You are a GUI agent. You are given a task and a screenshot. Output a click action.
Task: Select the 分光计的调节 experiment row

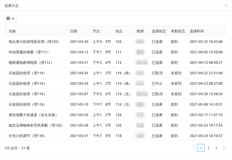27,136
